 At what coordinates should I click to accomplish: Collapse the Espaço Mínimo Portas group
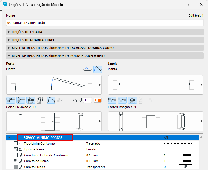pyautogui.click(x=9, y=137)
